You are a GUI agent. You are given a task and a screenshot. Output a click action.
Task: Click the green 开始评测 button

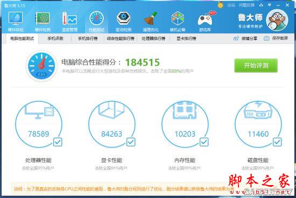coord(256,66)
